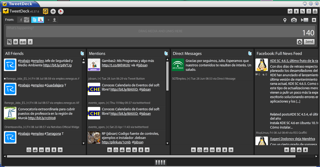Image resolution: width=320 pixels, height=167 pixels.
Task: Click the Twitter bird in Mentions header
Action: tap(166, 53)
